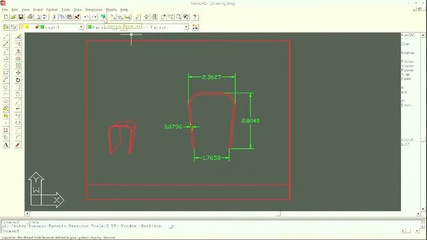Select the Rectangle draw tool
The width and height of the screenshot is (427, 240).
point(6,73)
